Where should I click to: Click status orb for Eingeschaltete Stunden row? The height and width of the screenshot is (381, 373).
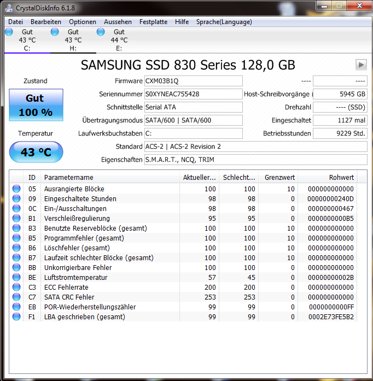point(16,198)
